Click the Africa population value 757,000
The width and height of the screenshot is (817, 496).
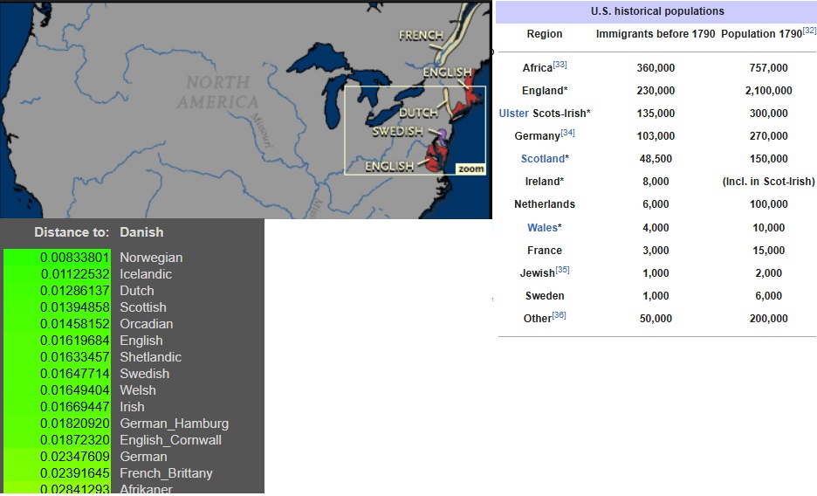click(x=768, y=68)
